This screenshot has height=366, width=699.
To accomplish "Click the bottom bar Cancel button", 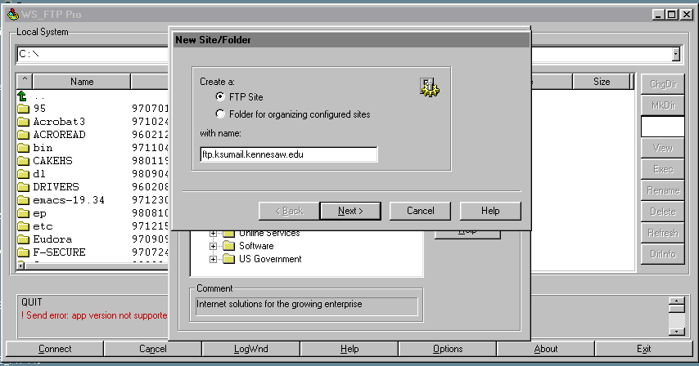I will coord(152,349).
